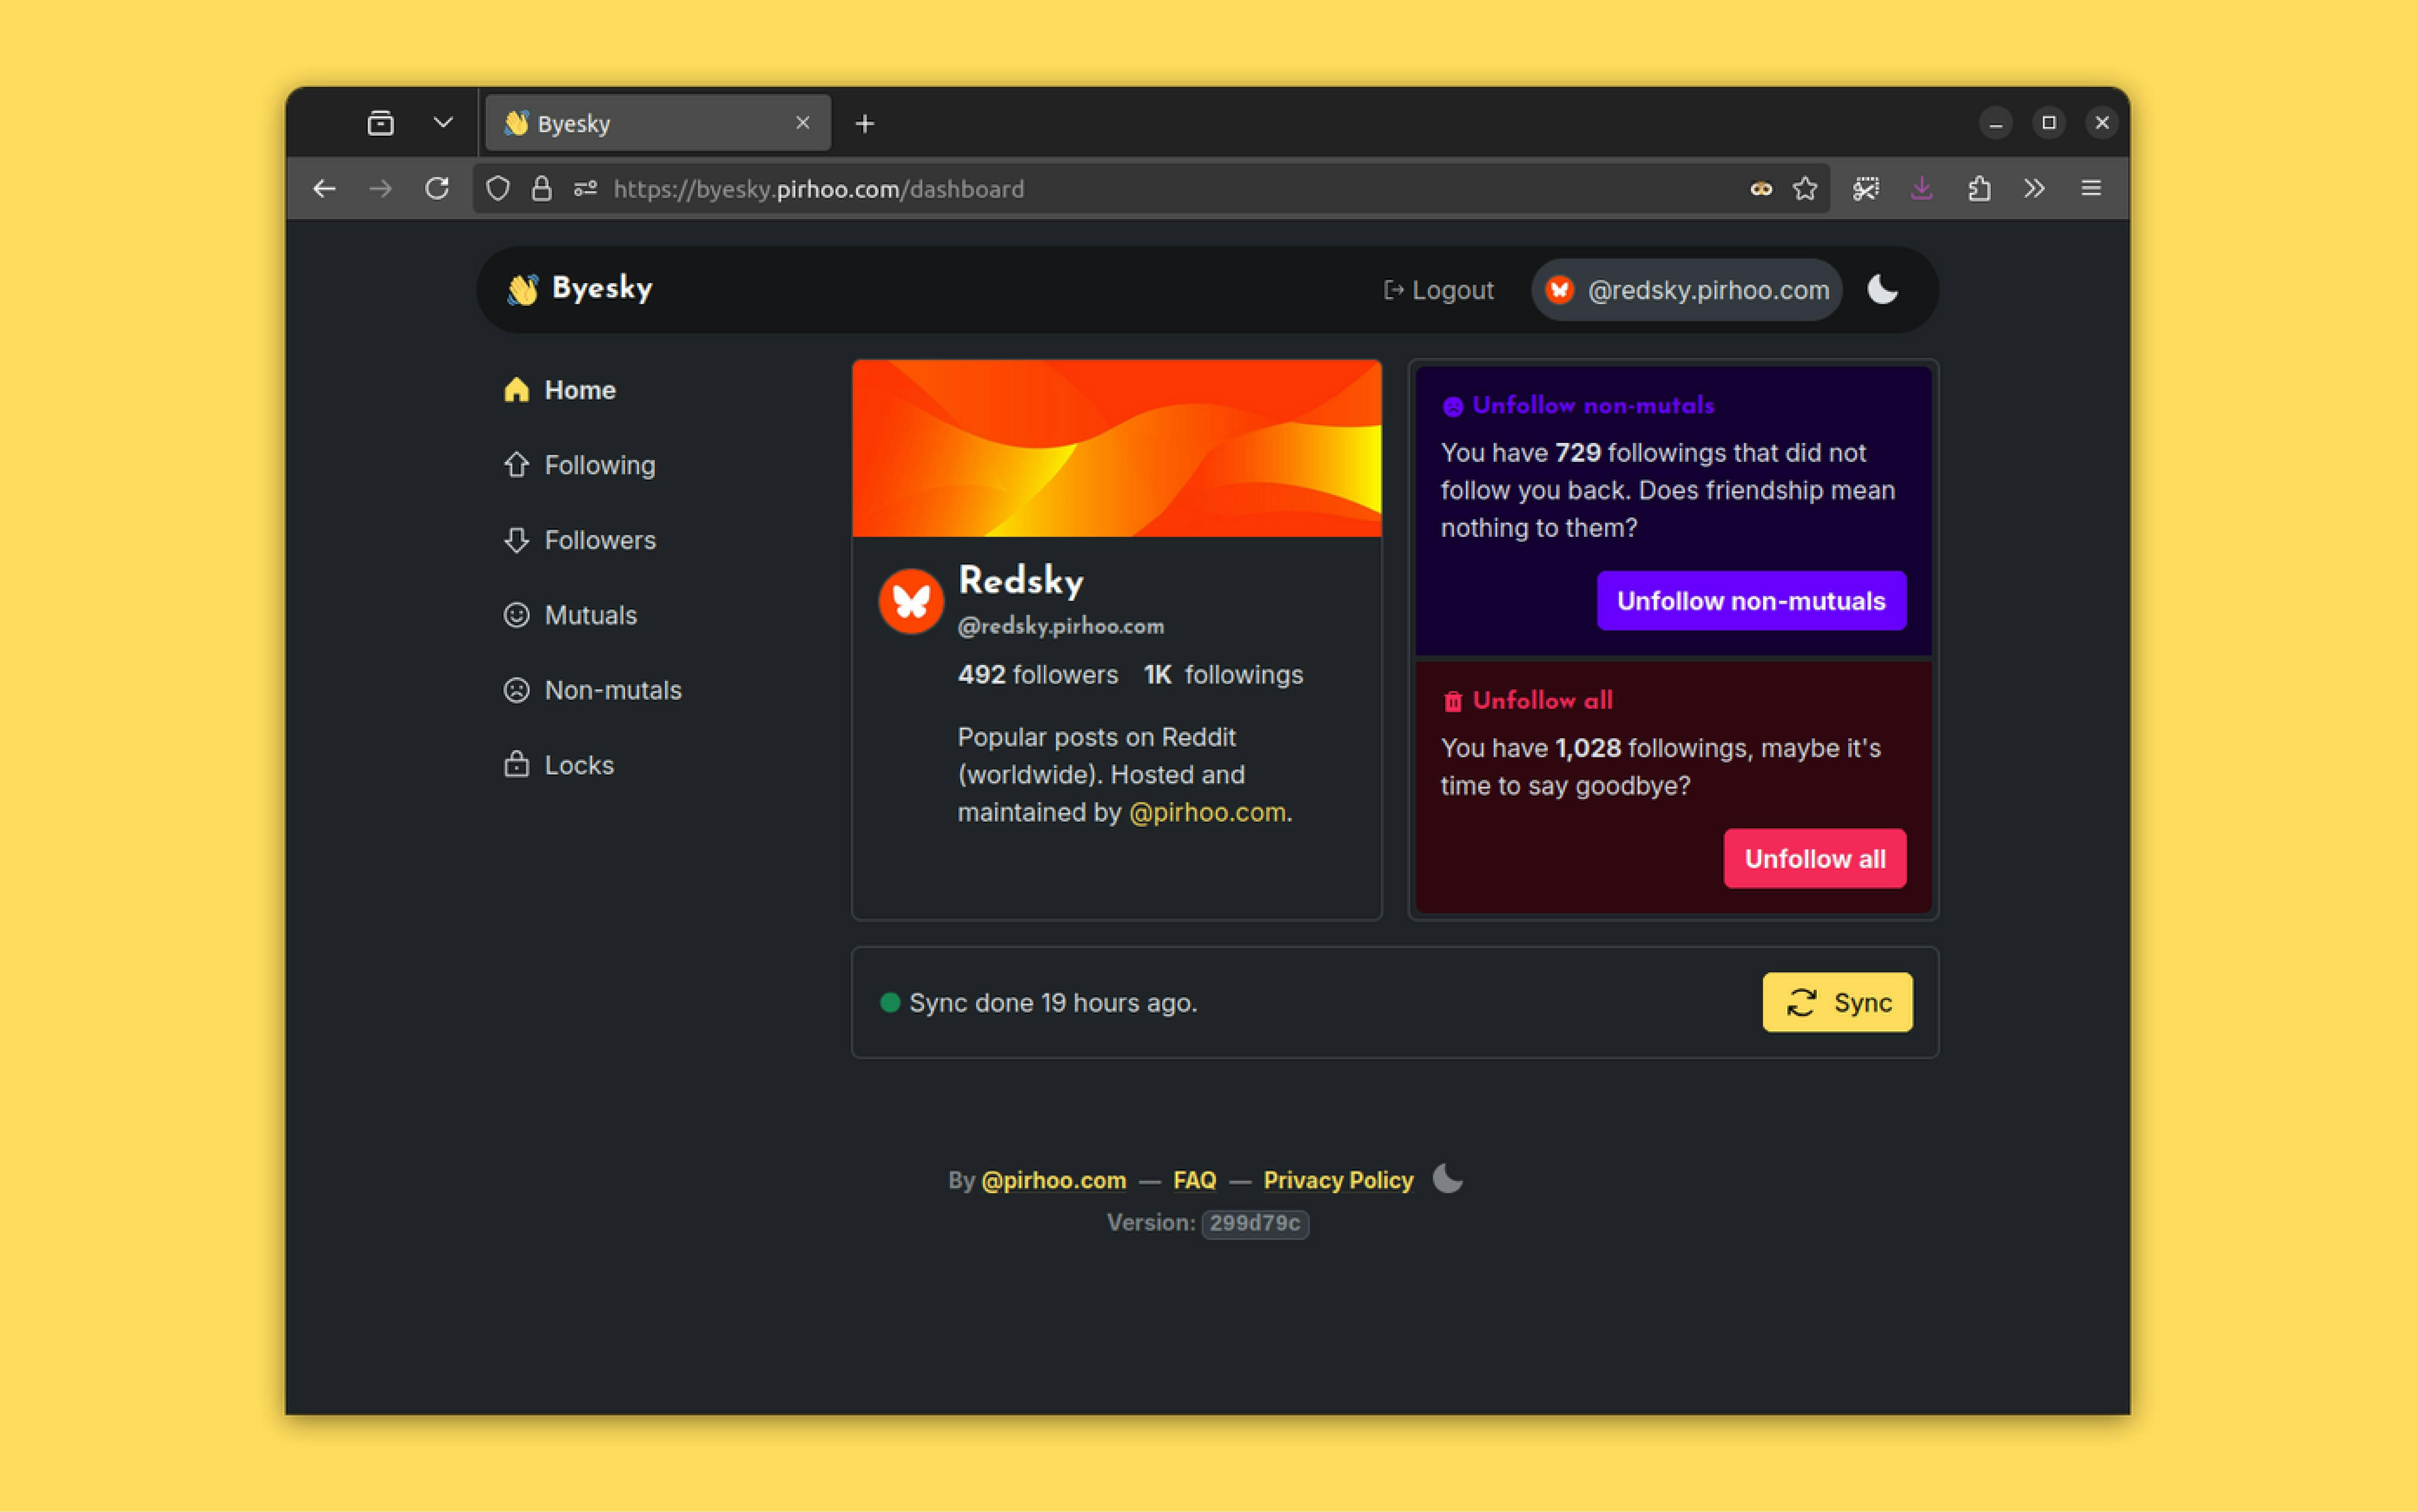Click the red Unfollow all button

[x=1815, y=859]
